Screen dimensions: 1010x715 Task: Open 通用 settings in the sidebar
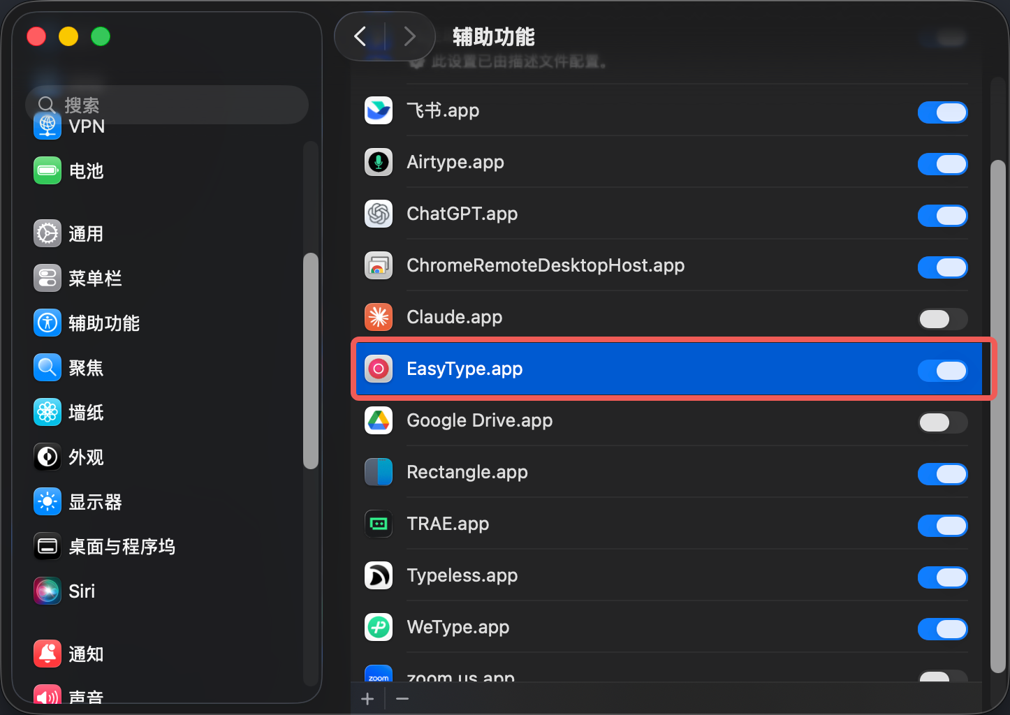85,233
